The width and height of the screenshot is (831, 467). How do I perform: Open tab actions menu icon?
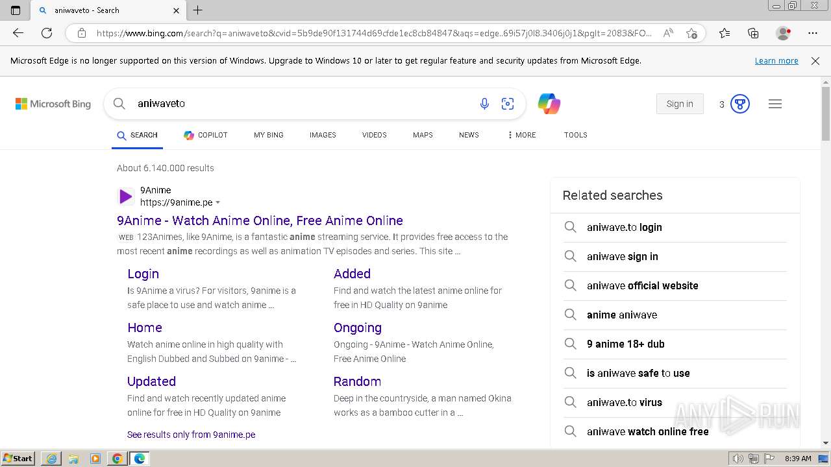[16, 10]
